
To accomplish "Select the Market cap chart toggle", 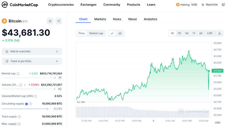I will [96, 33].
